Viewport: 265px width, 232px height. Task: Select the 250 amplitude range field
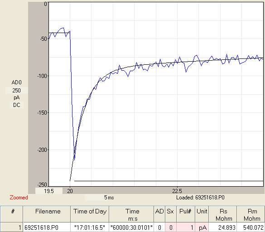coord(17,91)
